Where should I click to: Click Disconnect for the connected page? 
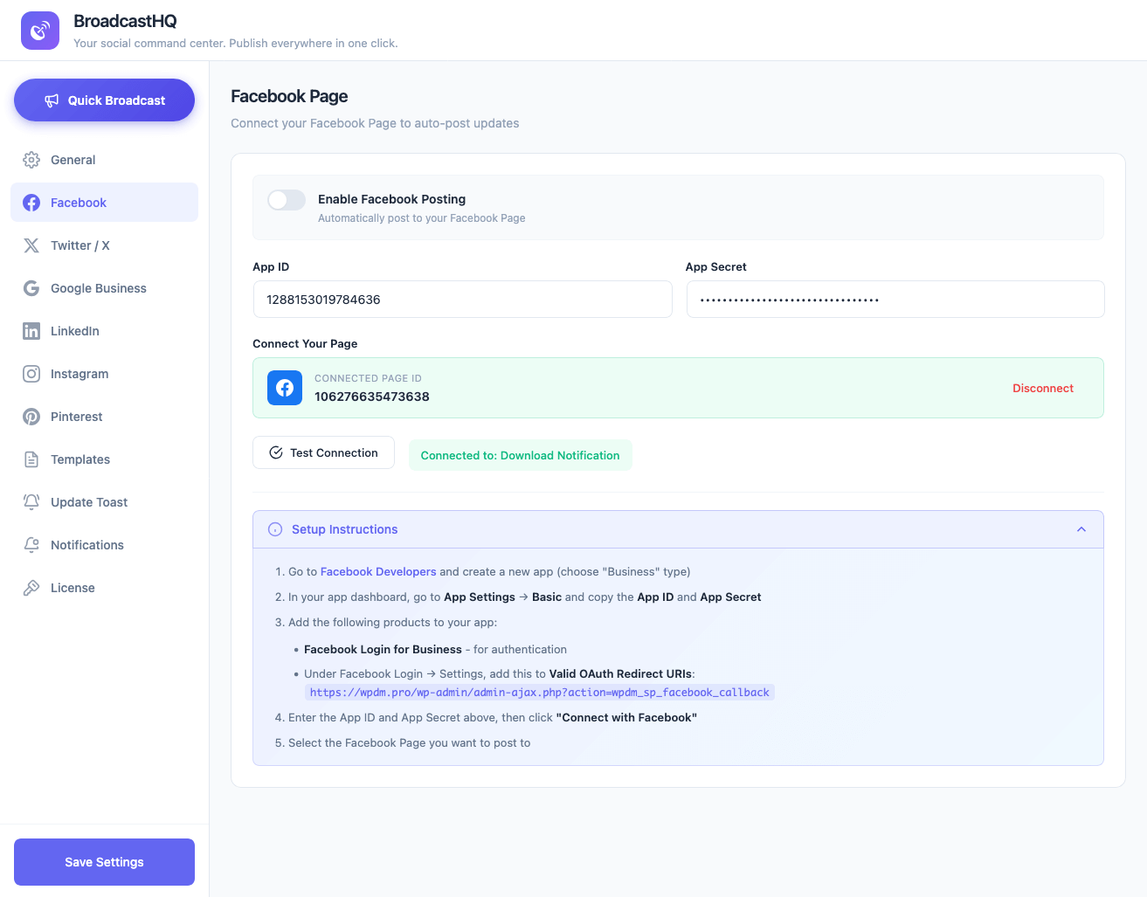click(x=1042, y=388)
